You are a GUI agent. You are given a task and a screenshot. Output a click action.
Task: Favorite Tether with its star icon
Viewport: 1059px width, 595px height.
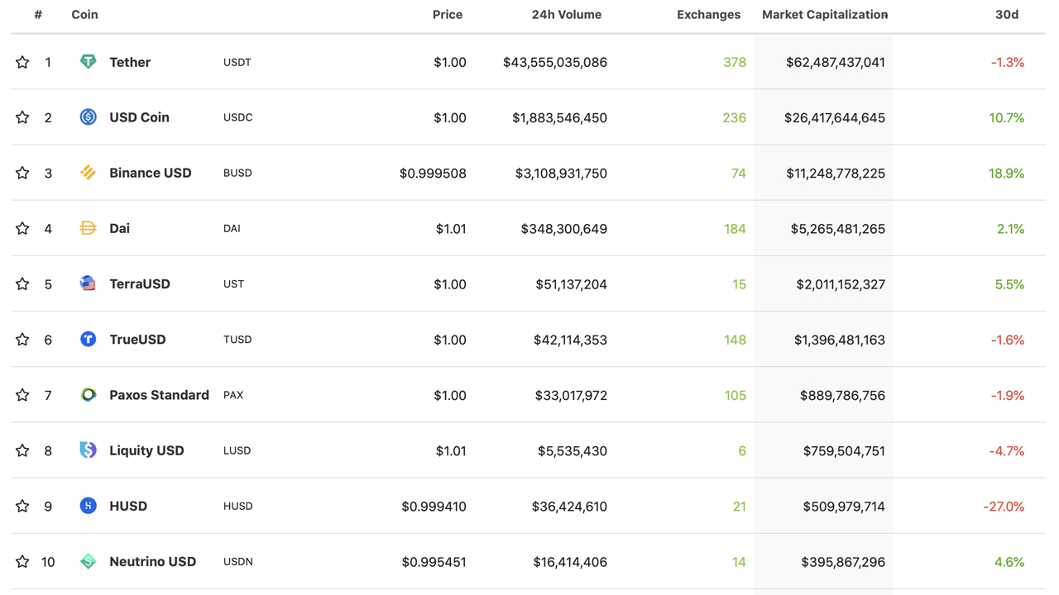(x=22, y=62)
